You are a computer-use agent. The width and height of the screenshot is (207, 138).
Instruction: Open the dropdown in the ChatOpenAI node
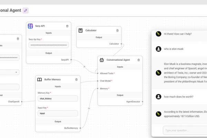10,72
